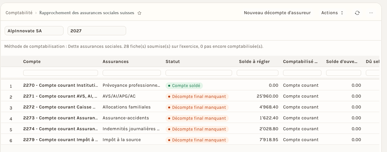Viewport: 387px width, 152px height.
Task: Click Indemnités journalières cell
Action: tap(131, 129)
